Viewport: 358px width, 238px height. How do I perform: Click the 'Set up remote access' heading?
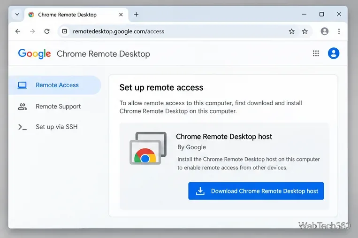pyautogui.click(x=161, y=87)
